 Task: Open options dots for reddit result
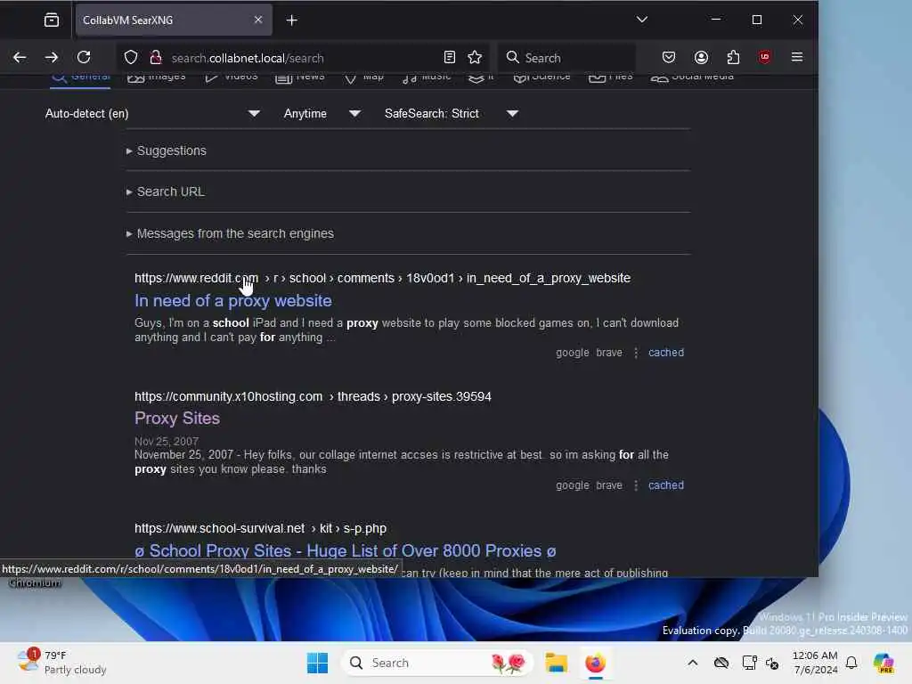636,353
